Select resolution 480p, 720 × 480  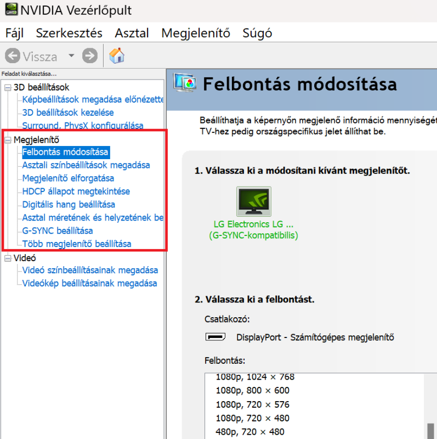tap(250, 432)
